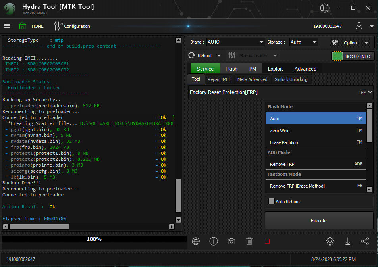
Task: Select the Auto FM flash mode option
Action: coord(316,118)
